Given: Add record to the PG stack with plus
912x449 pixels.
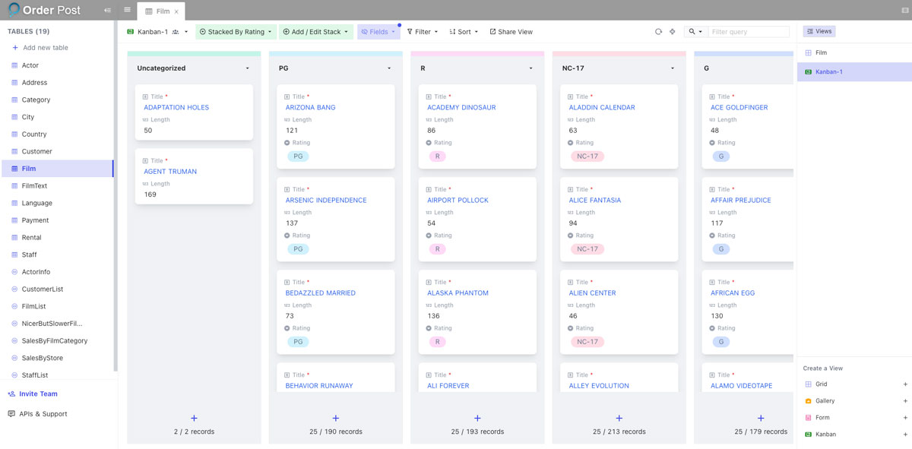Looking at the screenshot, I should point(336,418).
